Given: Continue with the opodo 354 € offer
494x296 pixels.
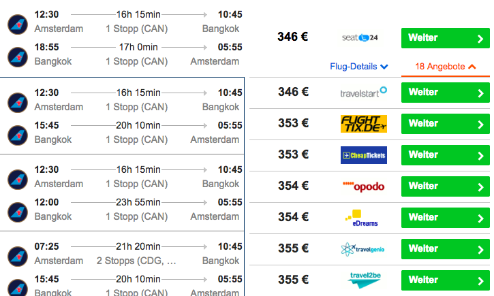Looking at the screenshot, I should (x=446, y=186).
